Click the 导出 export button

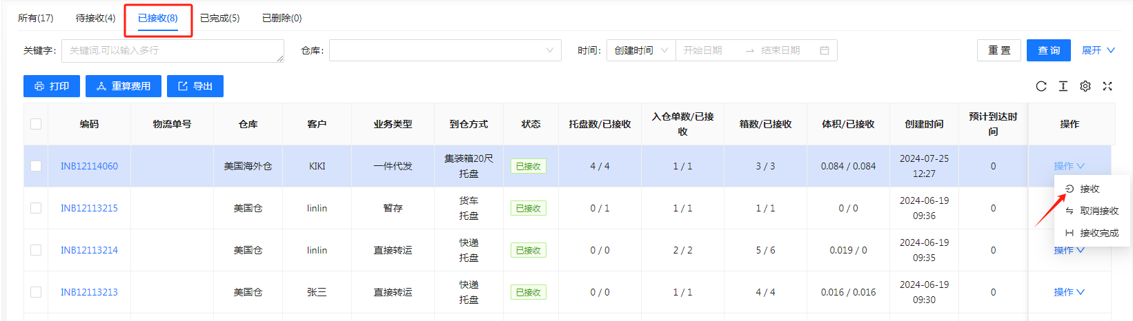(x=195, y=86)
